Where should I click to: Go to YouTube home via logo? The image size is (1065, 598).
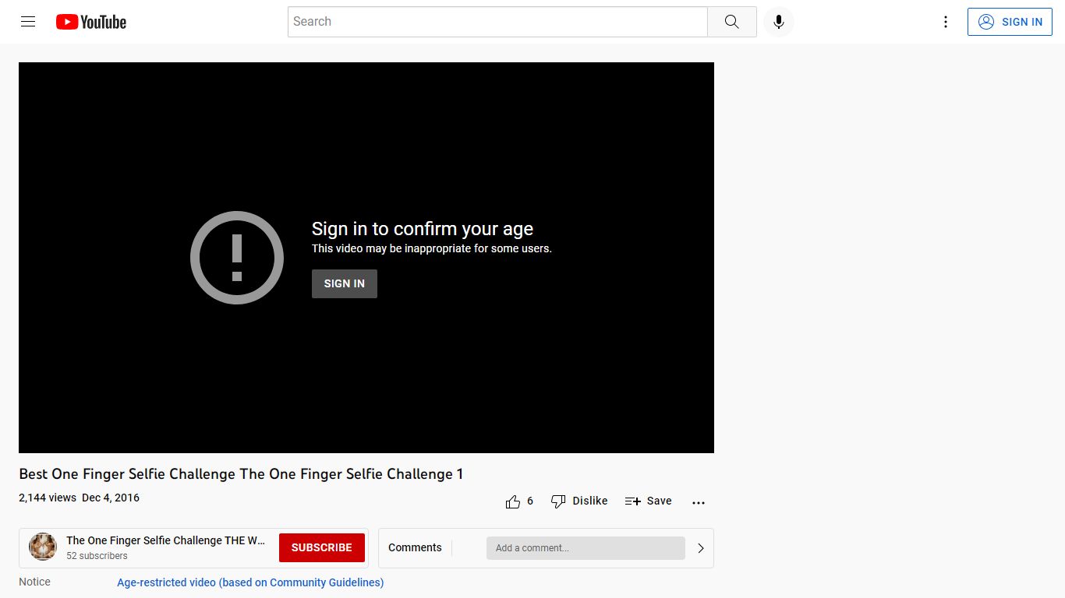(x=91, y=22)
